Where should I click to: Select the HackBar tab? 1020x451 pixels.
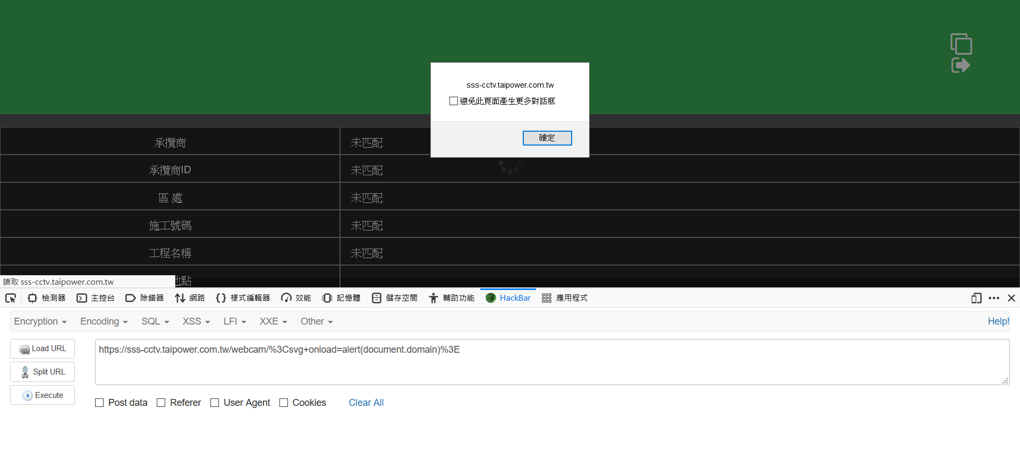508,298
